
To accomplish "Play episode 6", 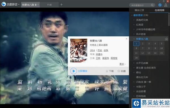I will (136, 48).
